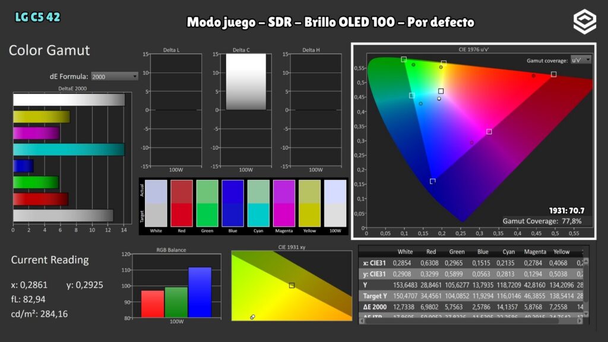Select the magenta DeltaE 2000 bar
Viewport: 608px width, 342px height.
click(x=36, y=133)
